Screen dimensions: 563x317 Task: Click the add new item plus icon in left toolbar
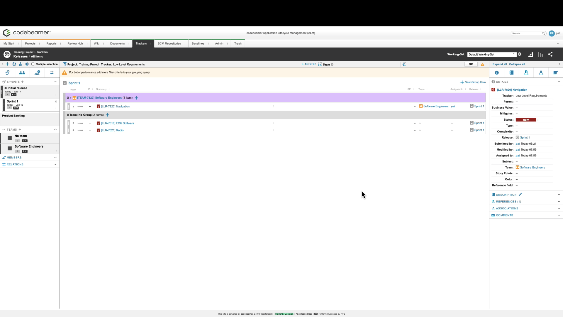pyautogui.click(x=8, y=64)
